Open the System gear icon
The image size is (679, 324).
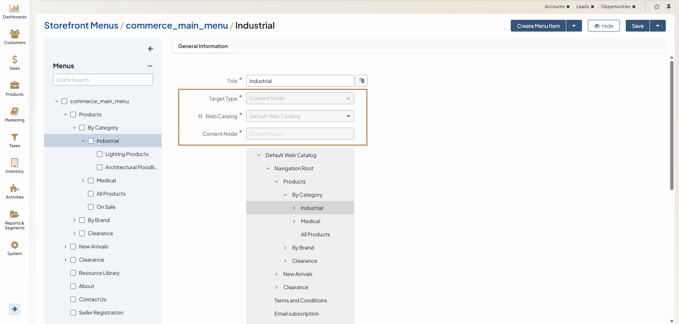click(15, 245)
